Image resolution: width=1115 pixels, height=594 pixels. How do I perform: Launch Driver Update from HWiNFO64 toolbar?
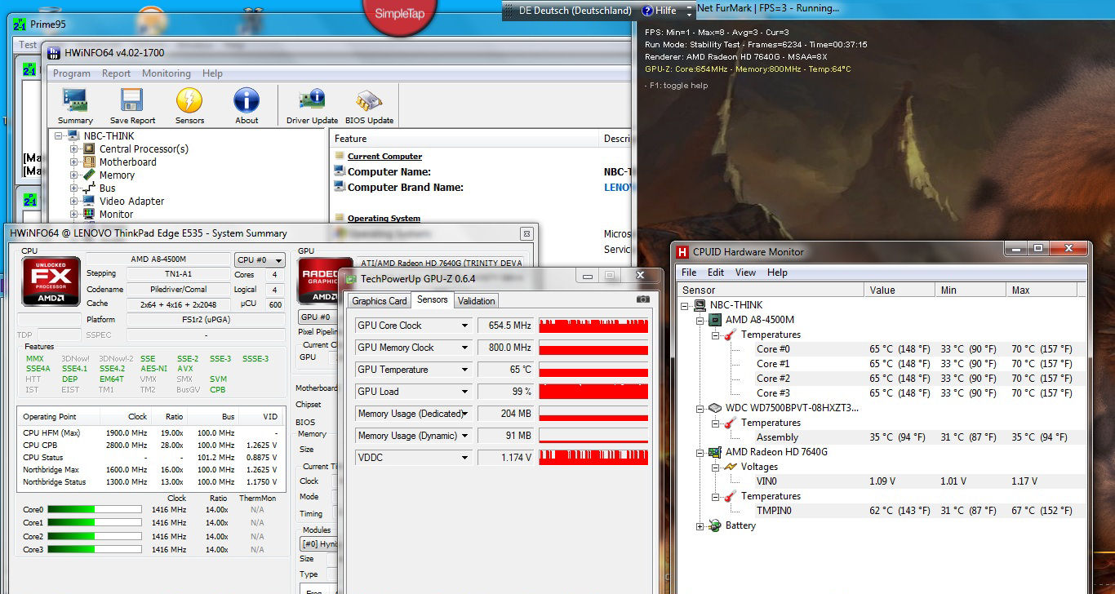(312, 106)
